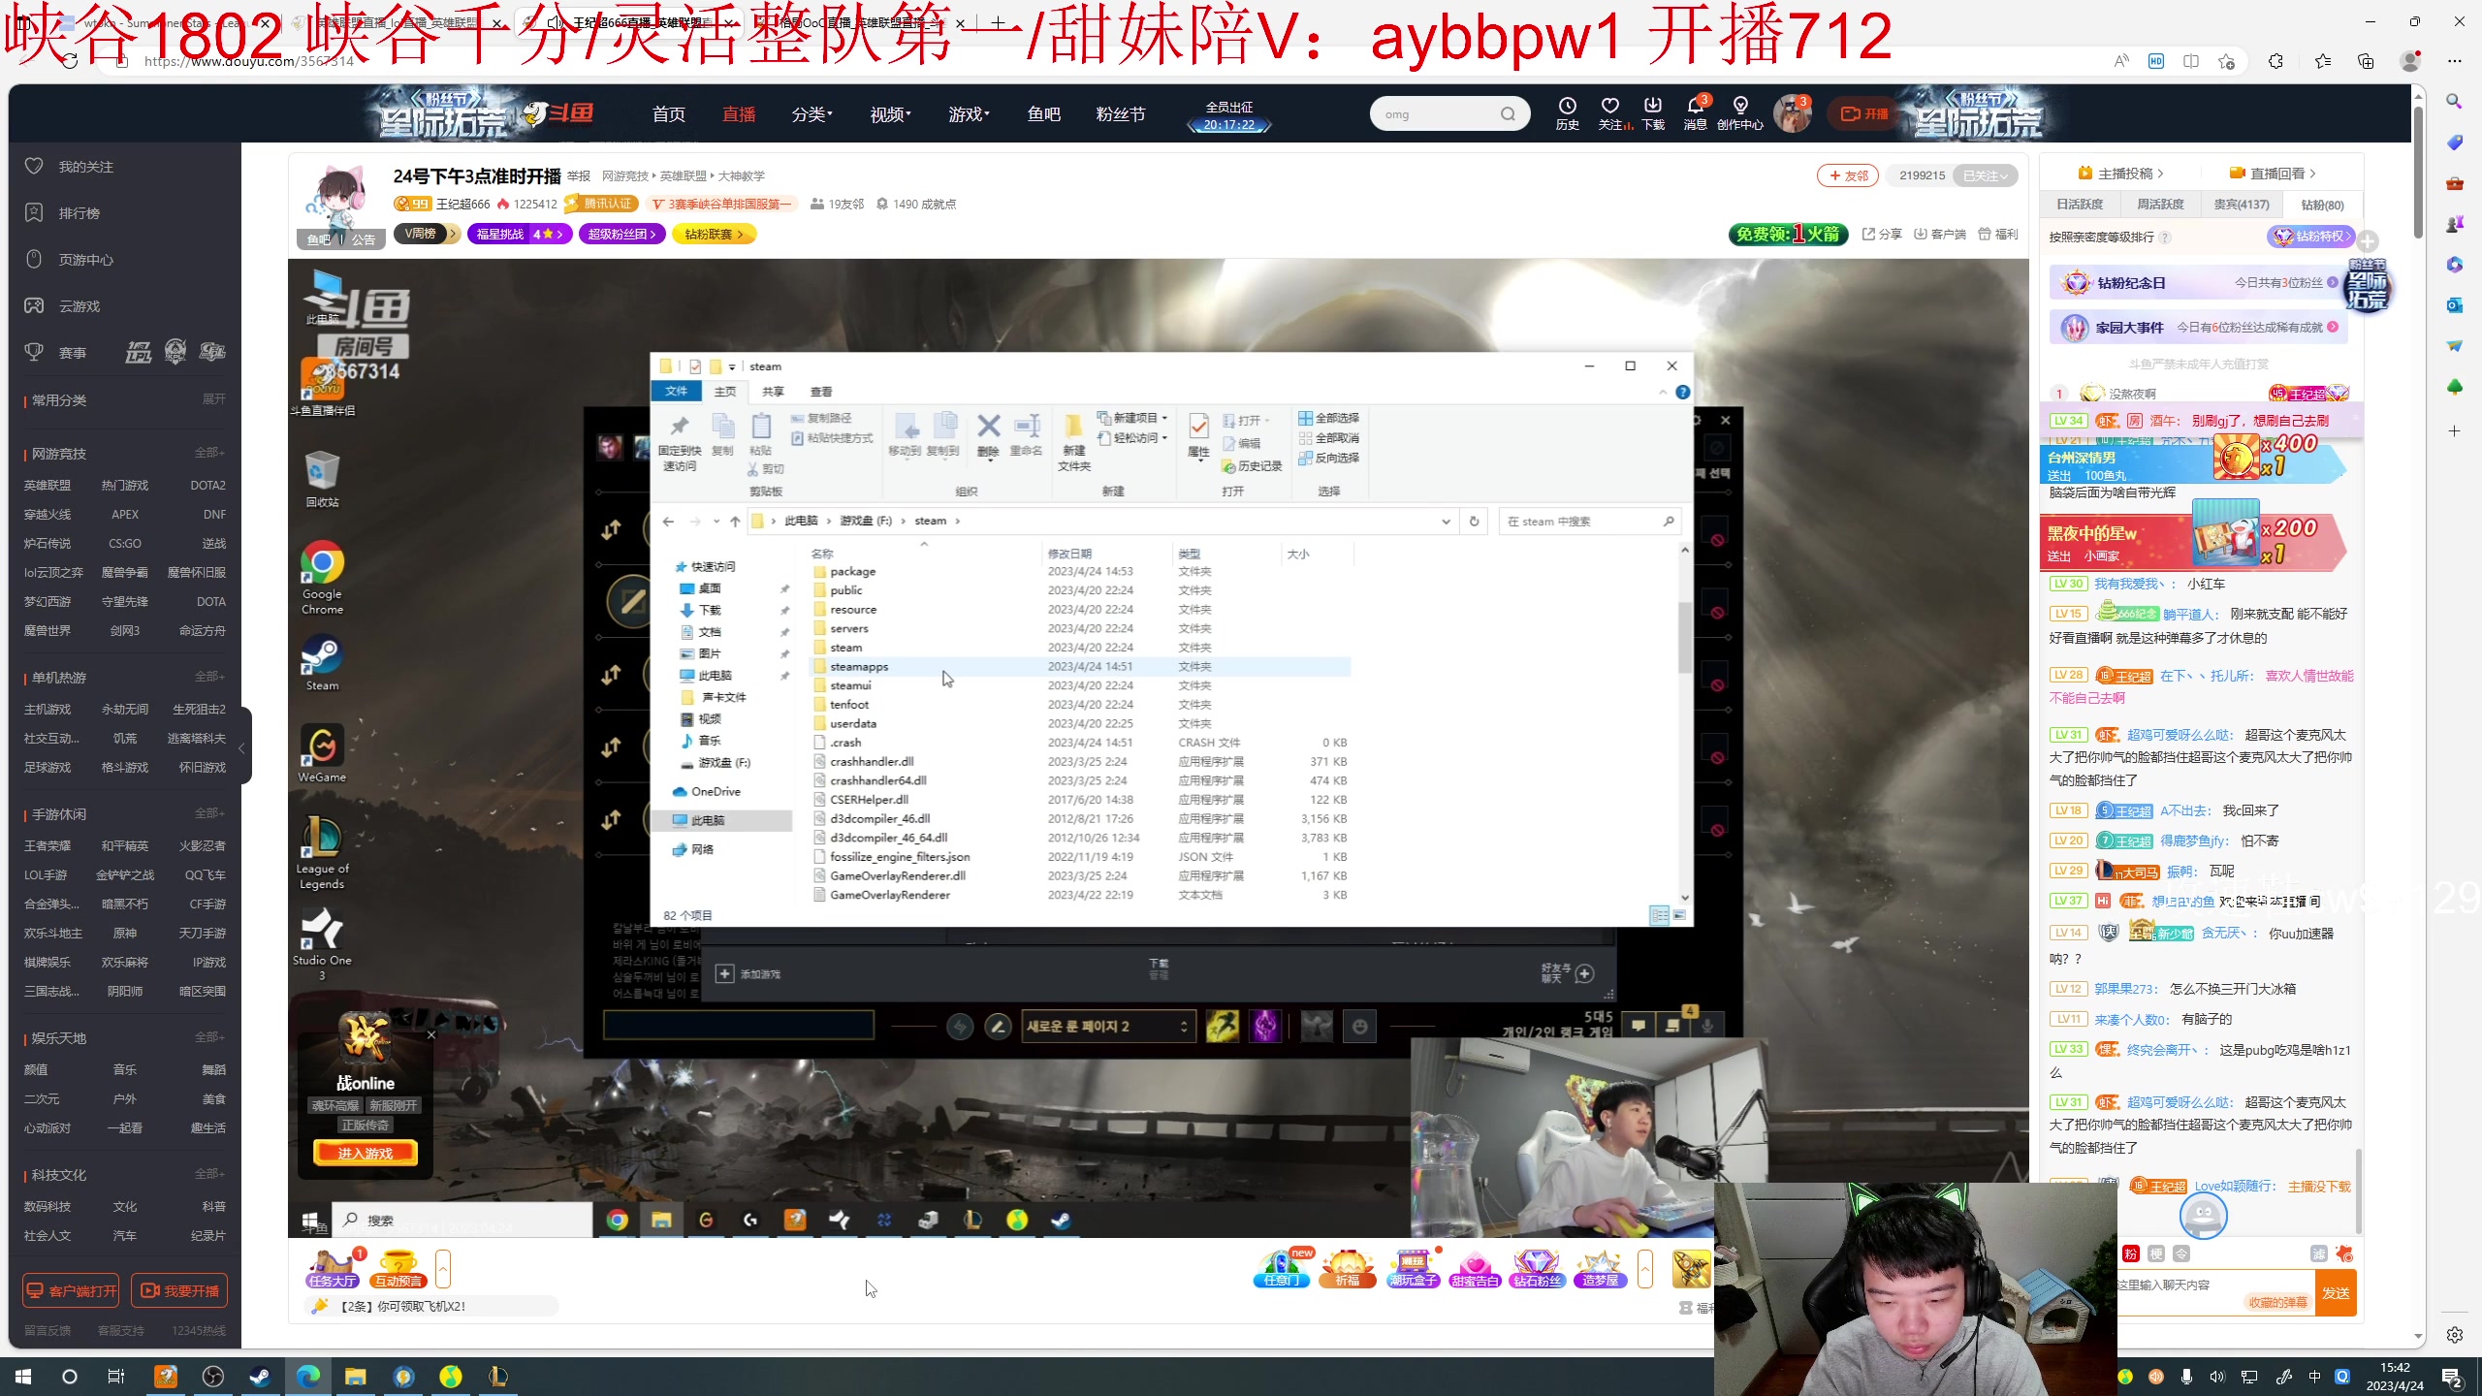Image resolution: width=2482 pixels, height=1396 pixels.
Task: Open the 潮玩盒子 gift icon below the player
Action: (1414, 1267)
